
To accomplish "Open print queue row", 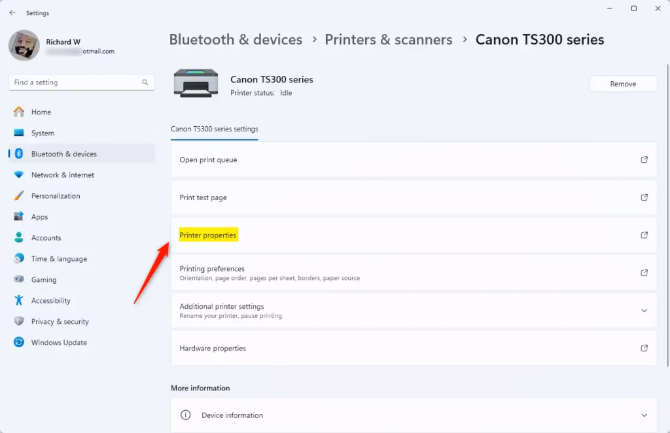I will [414, 160].
